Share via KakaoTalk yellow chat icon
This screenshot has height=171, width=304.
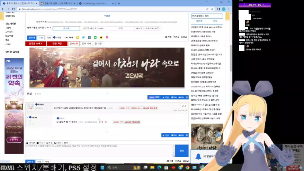(x=101, y=37)
